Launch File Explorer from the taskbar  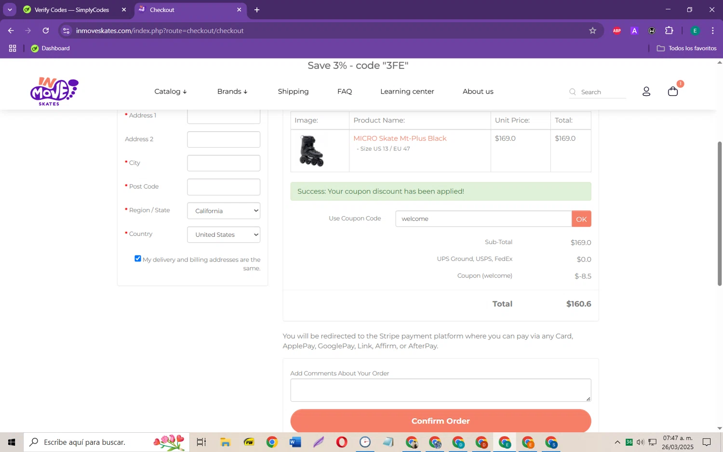pos(225,442)
